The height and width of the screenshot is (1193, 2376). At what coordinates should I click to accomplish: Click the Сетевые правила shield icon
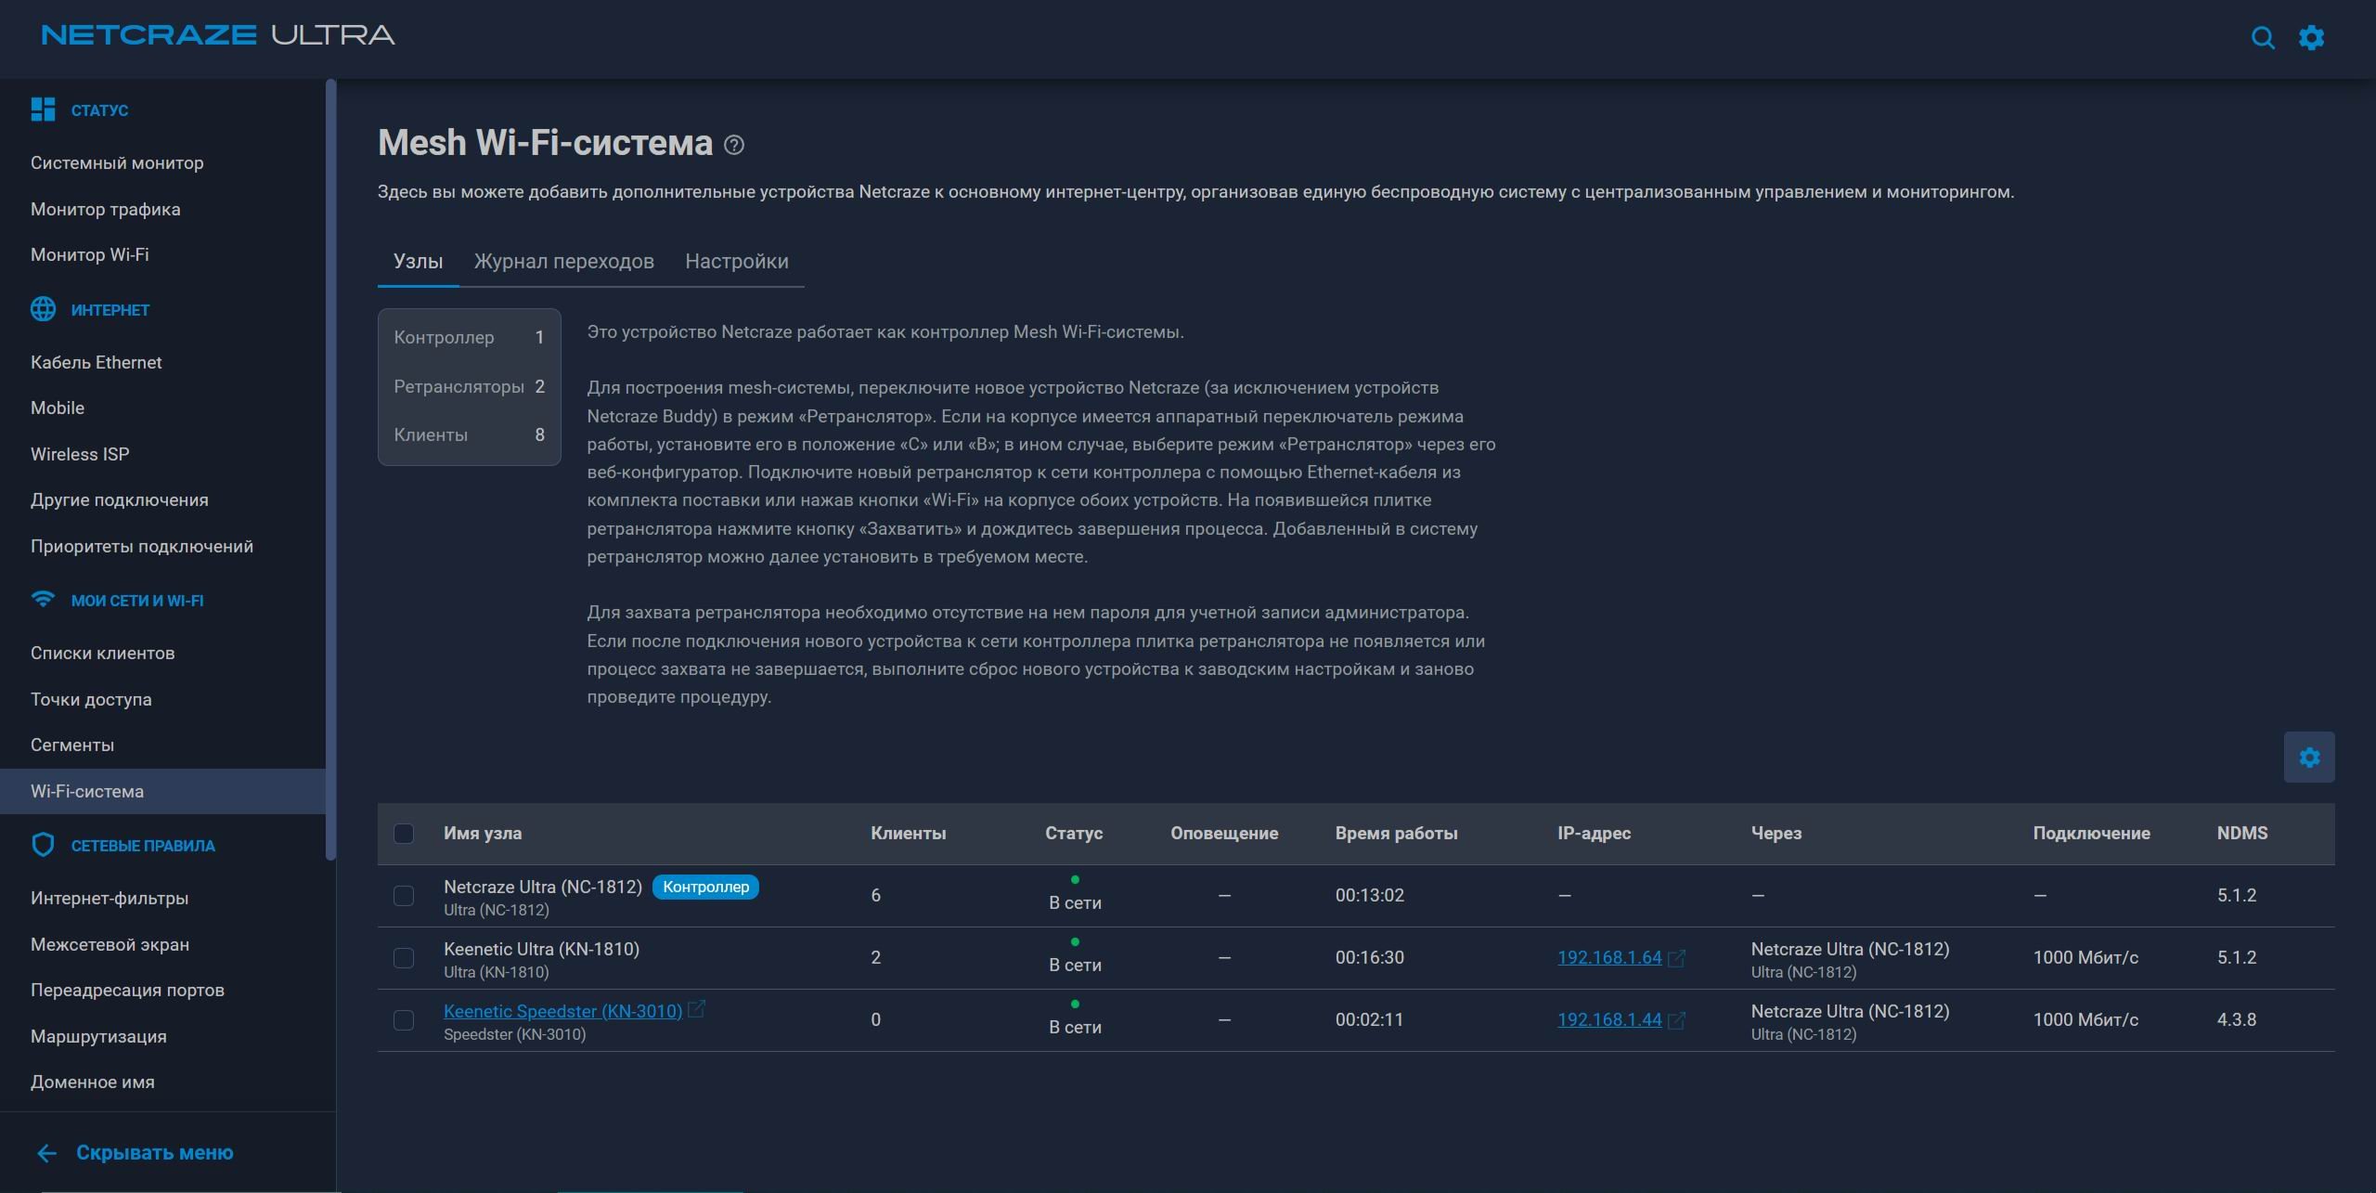(43, 845)
